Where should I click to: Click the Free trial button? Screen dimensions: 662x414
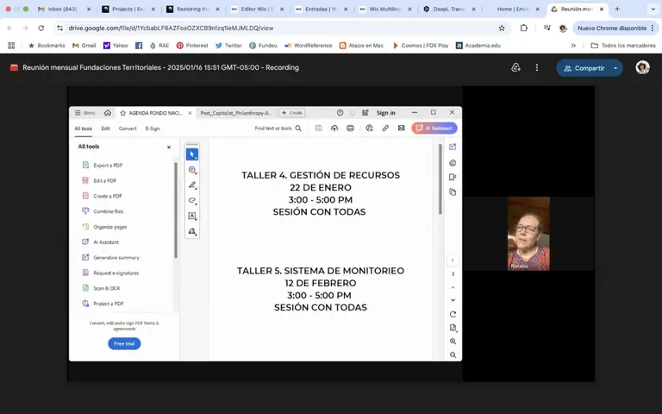(x=124, y=343)
